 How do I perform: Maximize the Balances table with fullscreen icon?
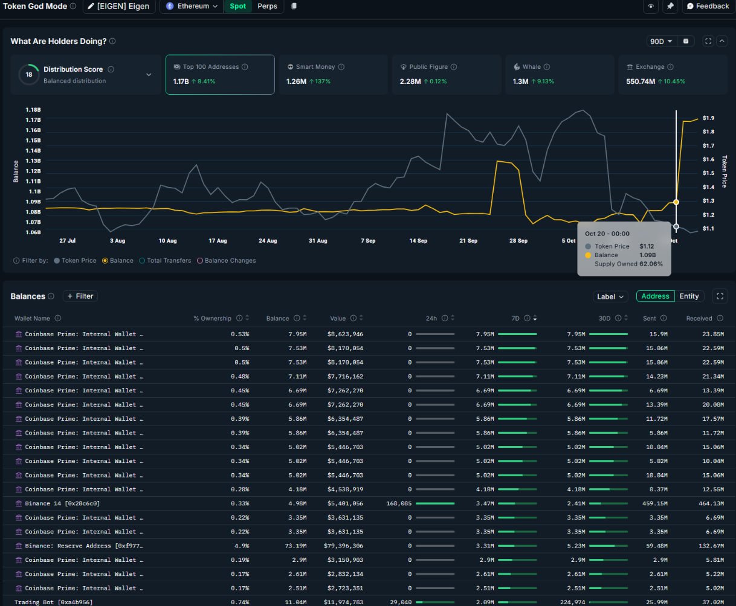(x=719, y=296)
